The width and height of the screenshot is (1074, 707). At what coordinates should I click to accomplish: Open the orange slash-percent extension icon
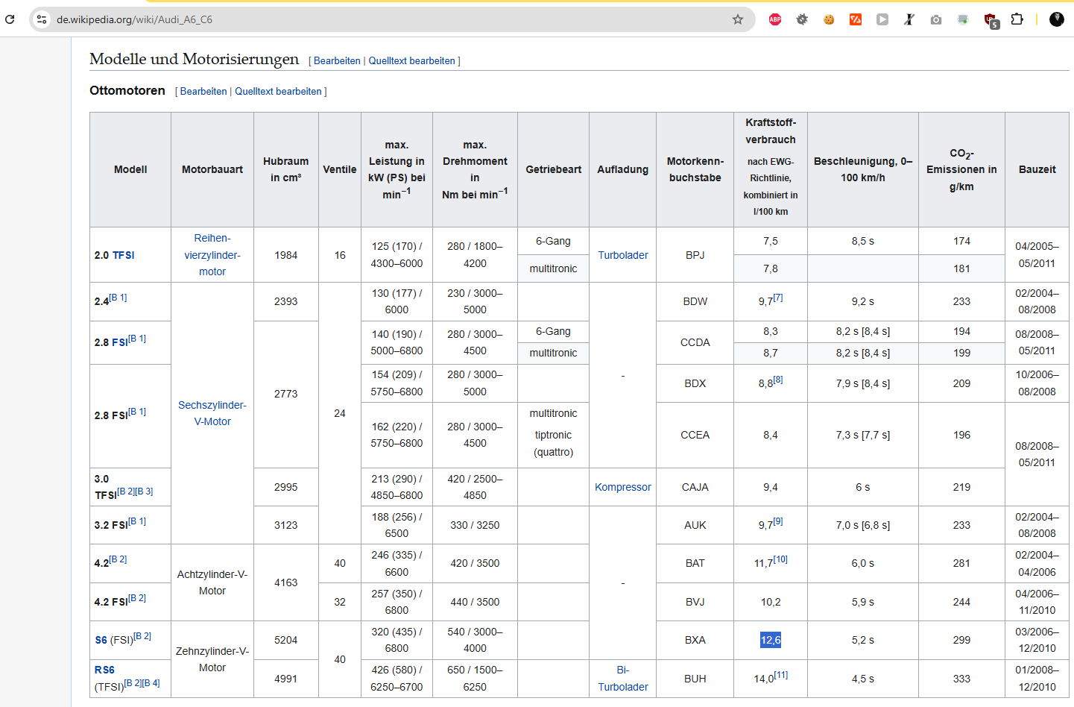click(x=856, y=19)
